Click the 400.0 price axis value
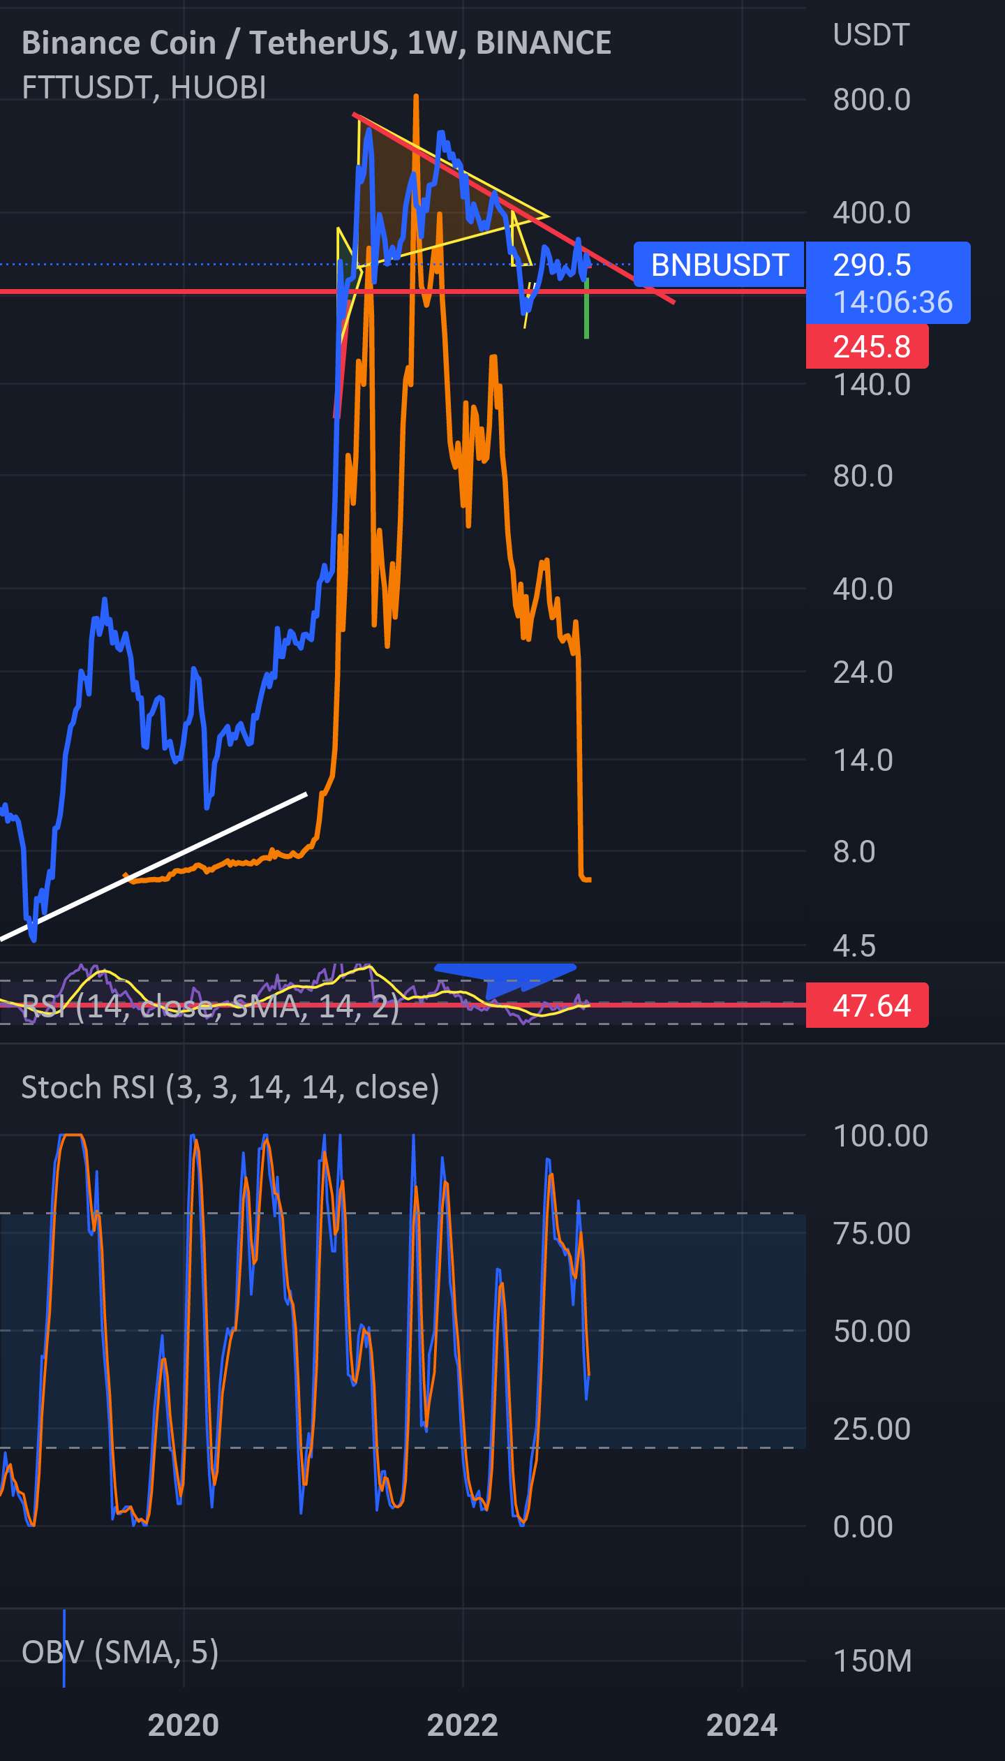 (x=872, y=212)
